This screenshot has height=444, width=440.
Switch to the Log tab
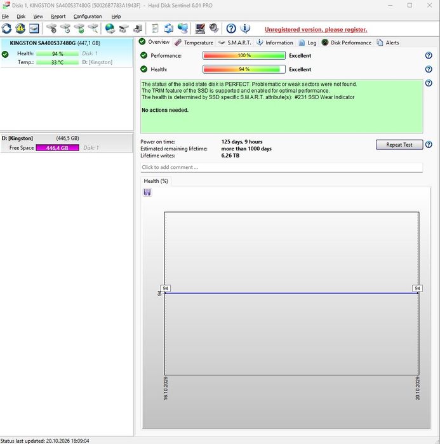[308, 43]
